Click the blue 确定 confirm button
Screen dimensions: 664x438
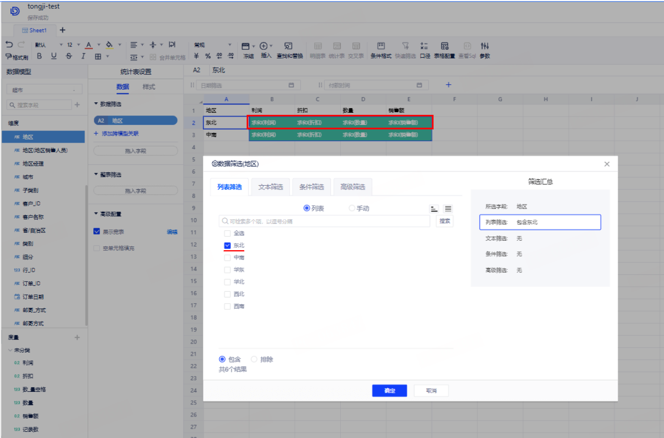[389, 391]
